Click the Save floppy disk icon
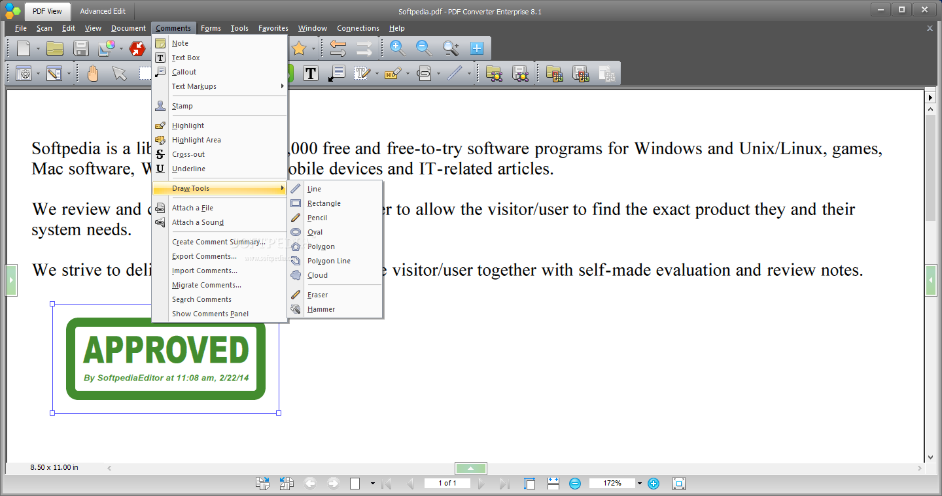Image resolution: width=942 pixels, height=496 pixels. [x=81, y=48]
